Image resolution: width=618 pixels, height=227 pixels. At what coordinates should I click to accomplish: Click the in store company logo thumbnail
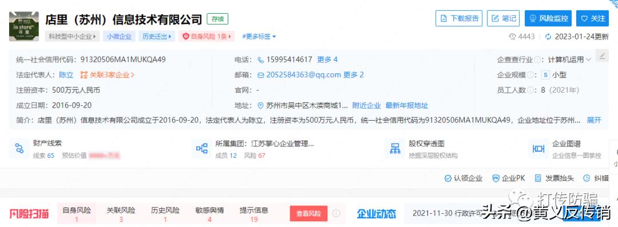pos(24,26)
